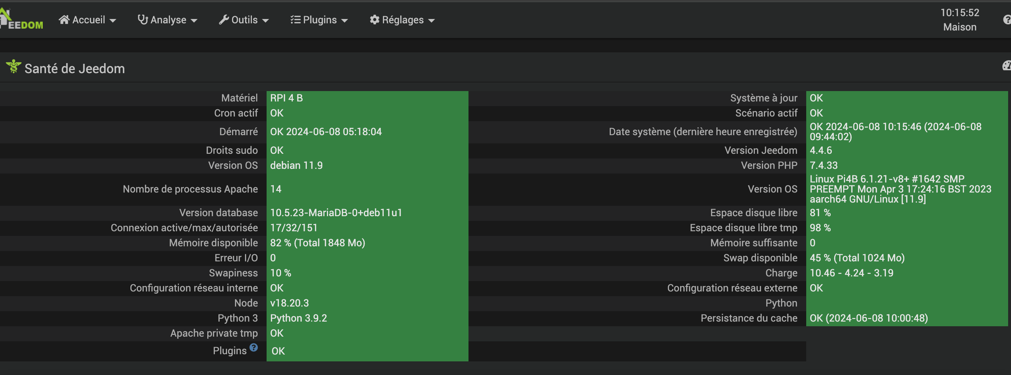Screen dimensions: 1011x375
Task: Click the green medical icon beside Santé de Jeedom
Action: (x=13, y=67)
